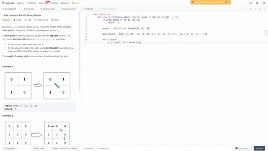Viewport: 268px width, 151px height.
Task: Open the bottom Problems list button
Action: (9, 148)
